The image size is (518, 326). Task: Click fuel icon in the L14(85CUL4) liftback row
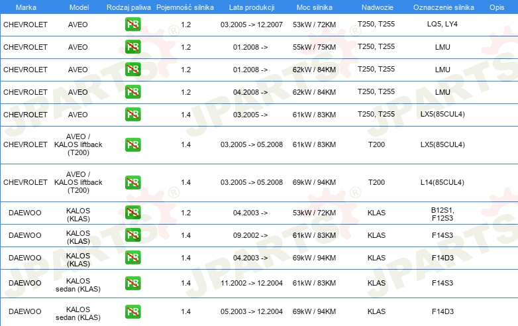coord(132,182)
